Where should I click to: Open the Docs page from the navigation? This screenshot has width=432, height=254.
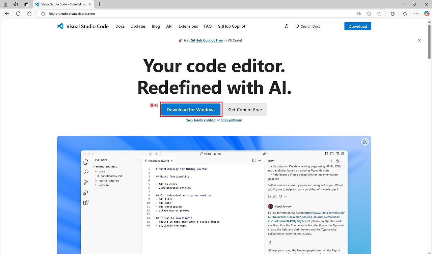point(120,26)
